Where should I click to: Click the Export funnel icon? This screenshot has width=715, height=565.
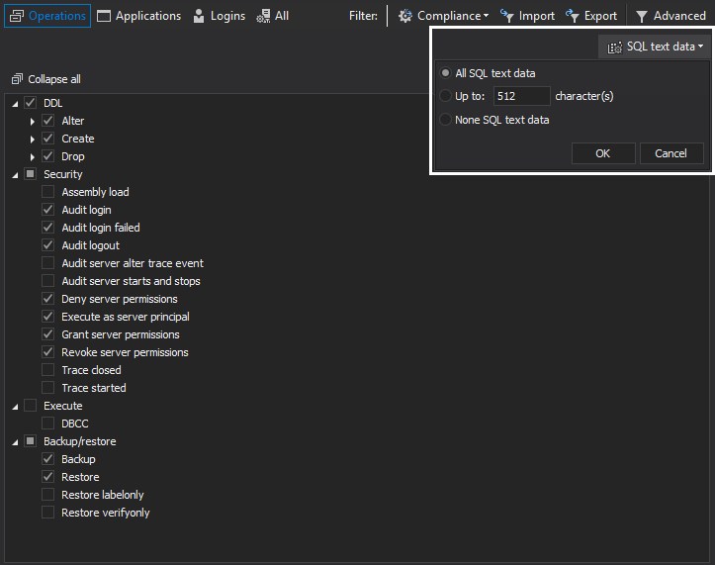tap(573, 16)
